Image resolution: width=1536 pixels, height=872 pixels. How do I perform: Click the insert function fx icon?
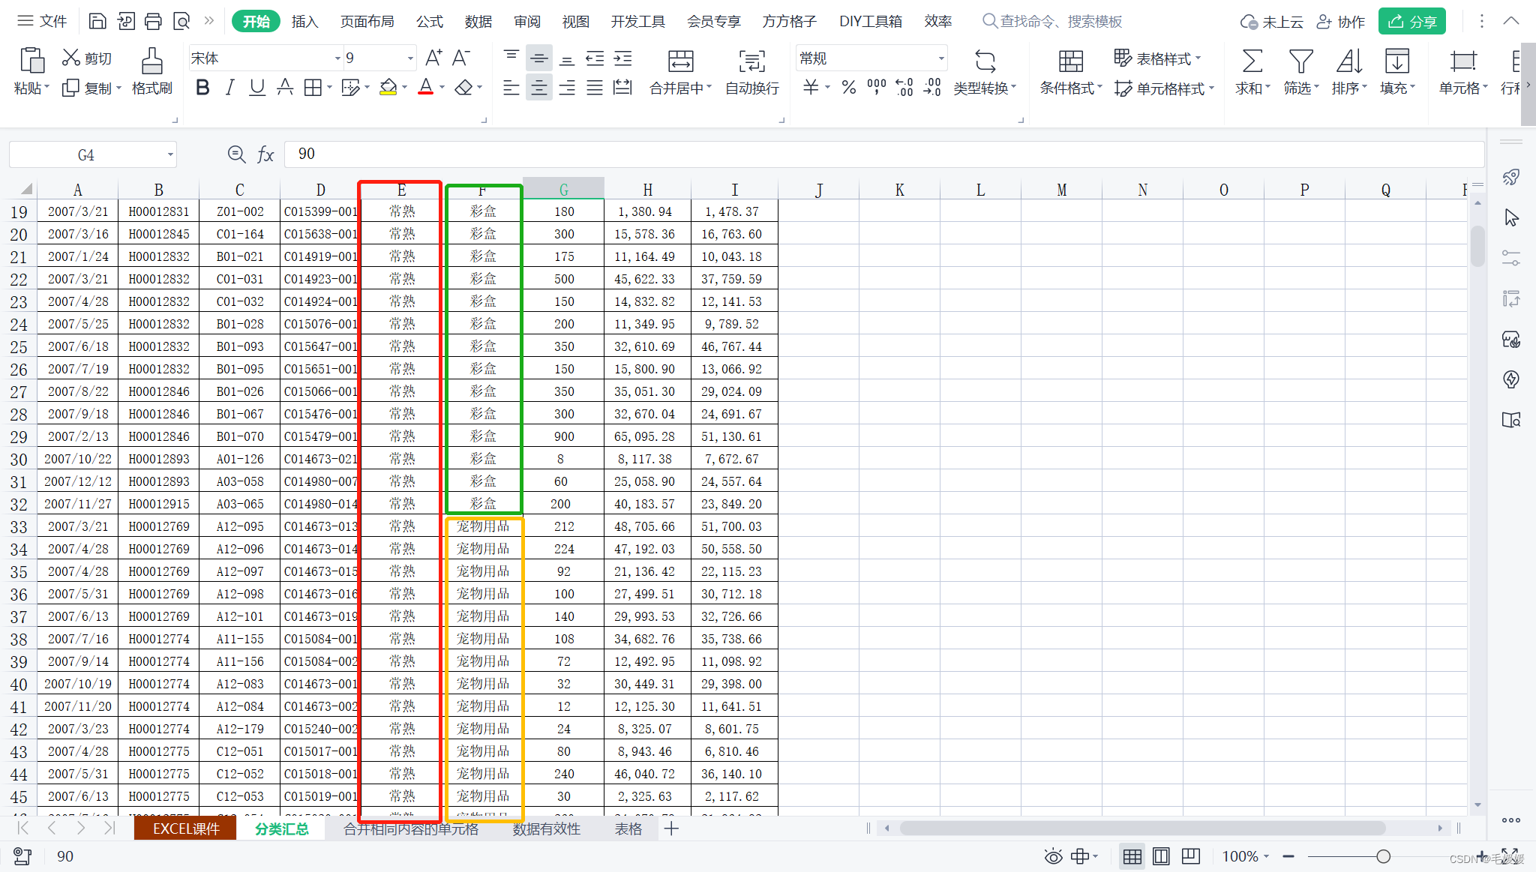coord(265,154)
